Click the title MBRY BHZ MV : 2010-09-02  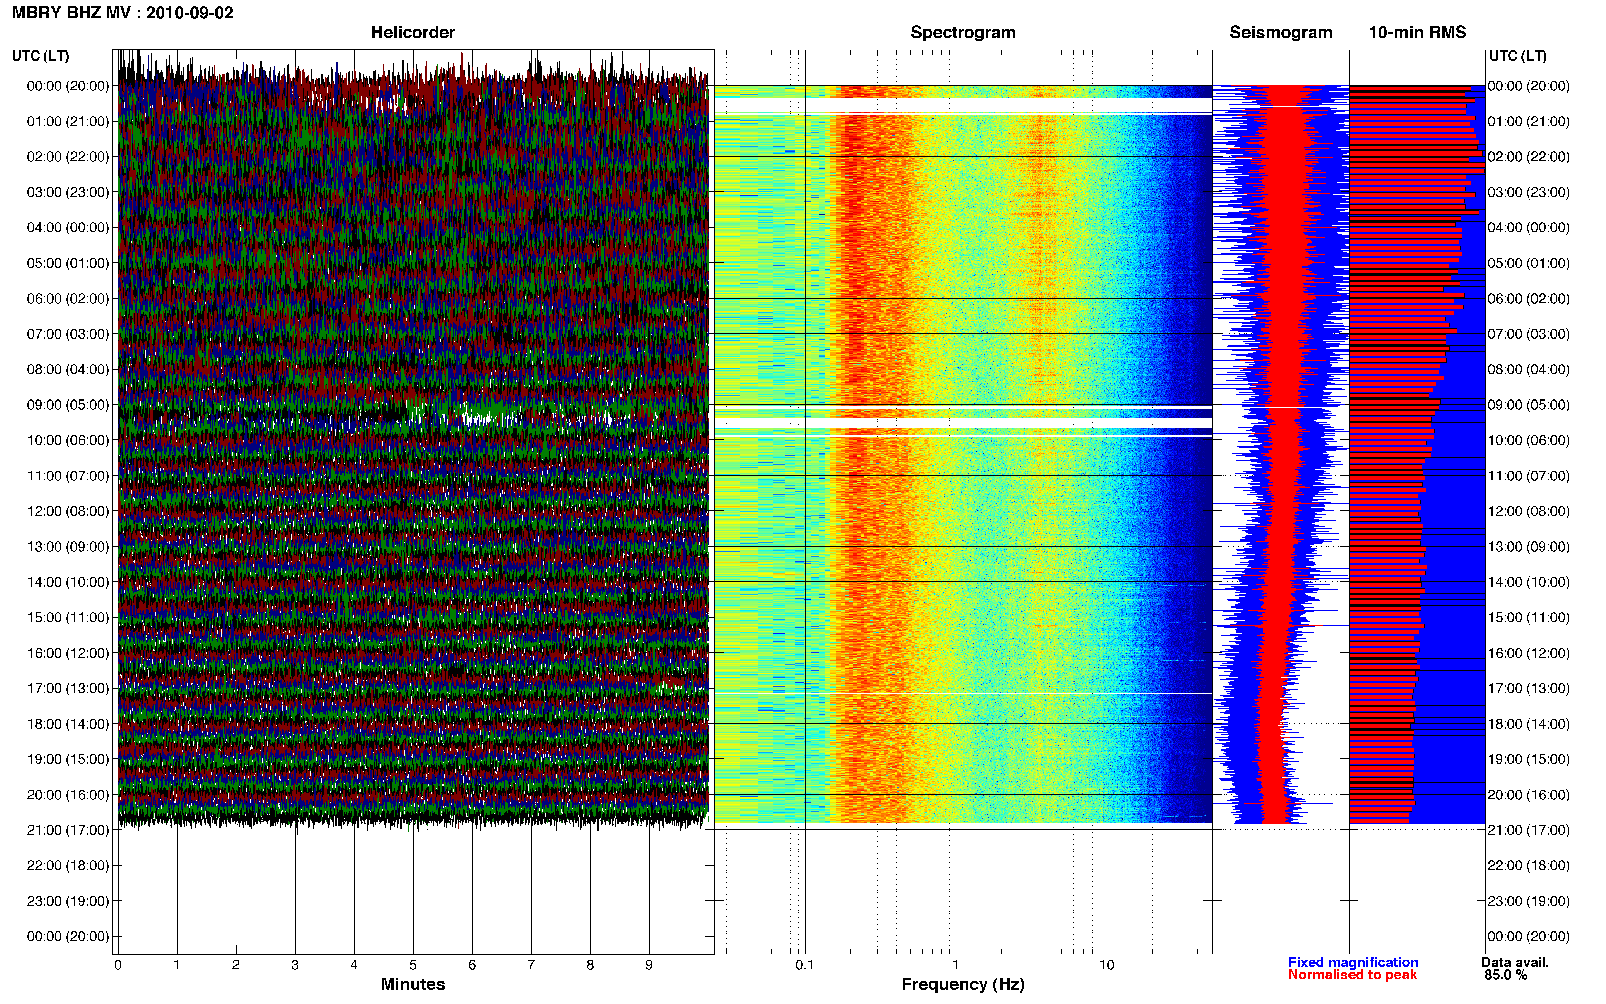123,13
